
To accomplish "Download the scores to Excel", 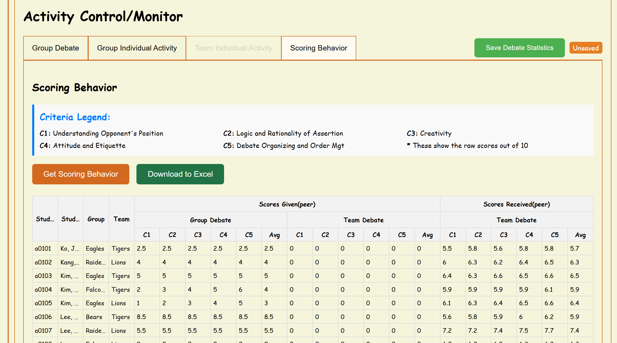I will [x=180, y=174].
